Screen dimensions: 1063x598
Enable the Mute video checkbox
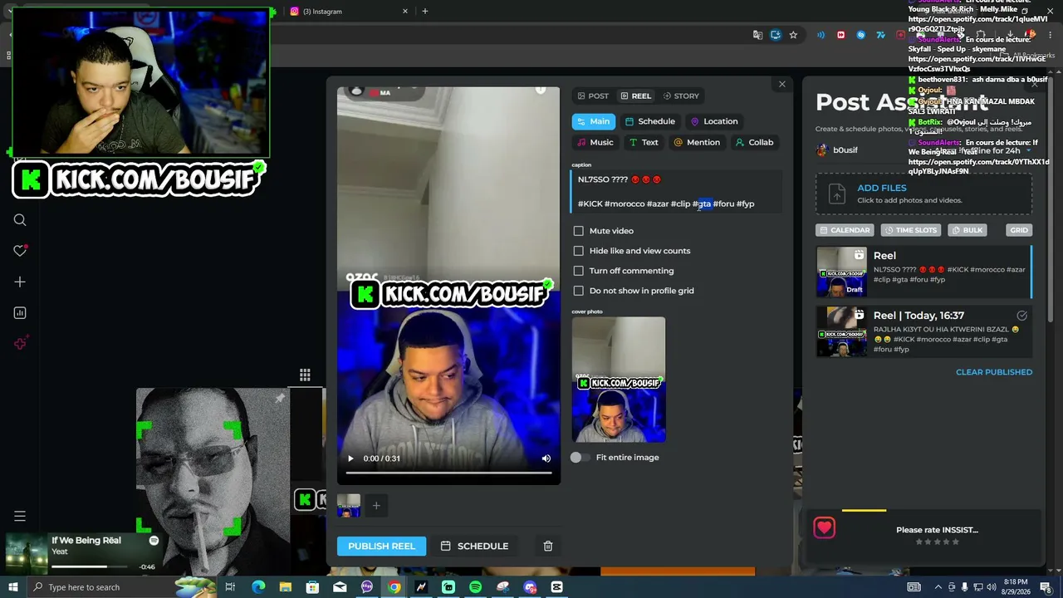[x=579, y=231]
